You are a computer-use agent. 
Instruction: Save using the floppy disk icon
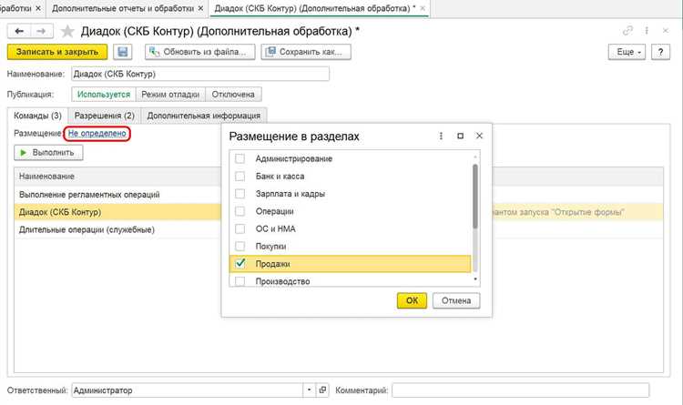click(123, 52)
